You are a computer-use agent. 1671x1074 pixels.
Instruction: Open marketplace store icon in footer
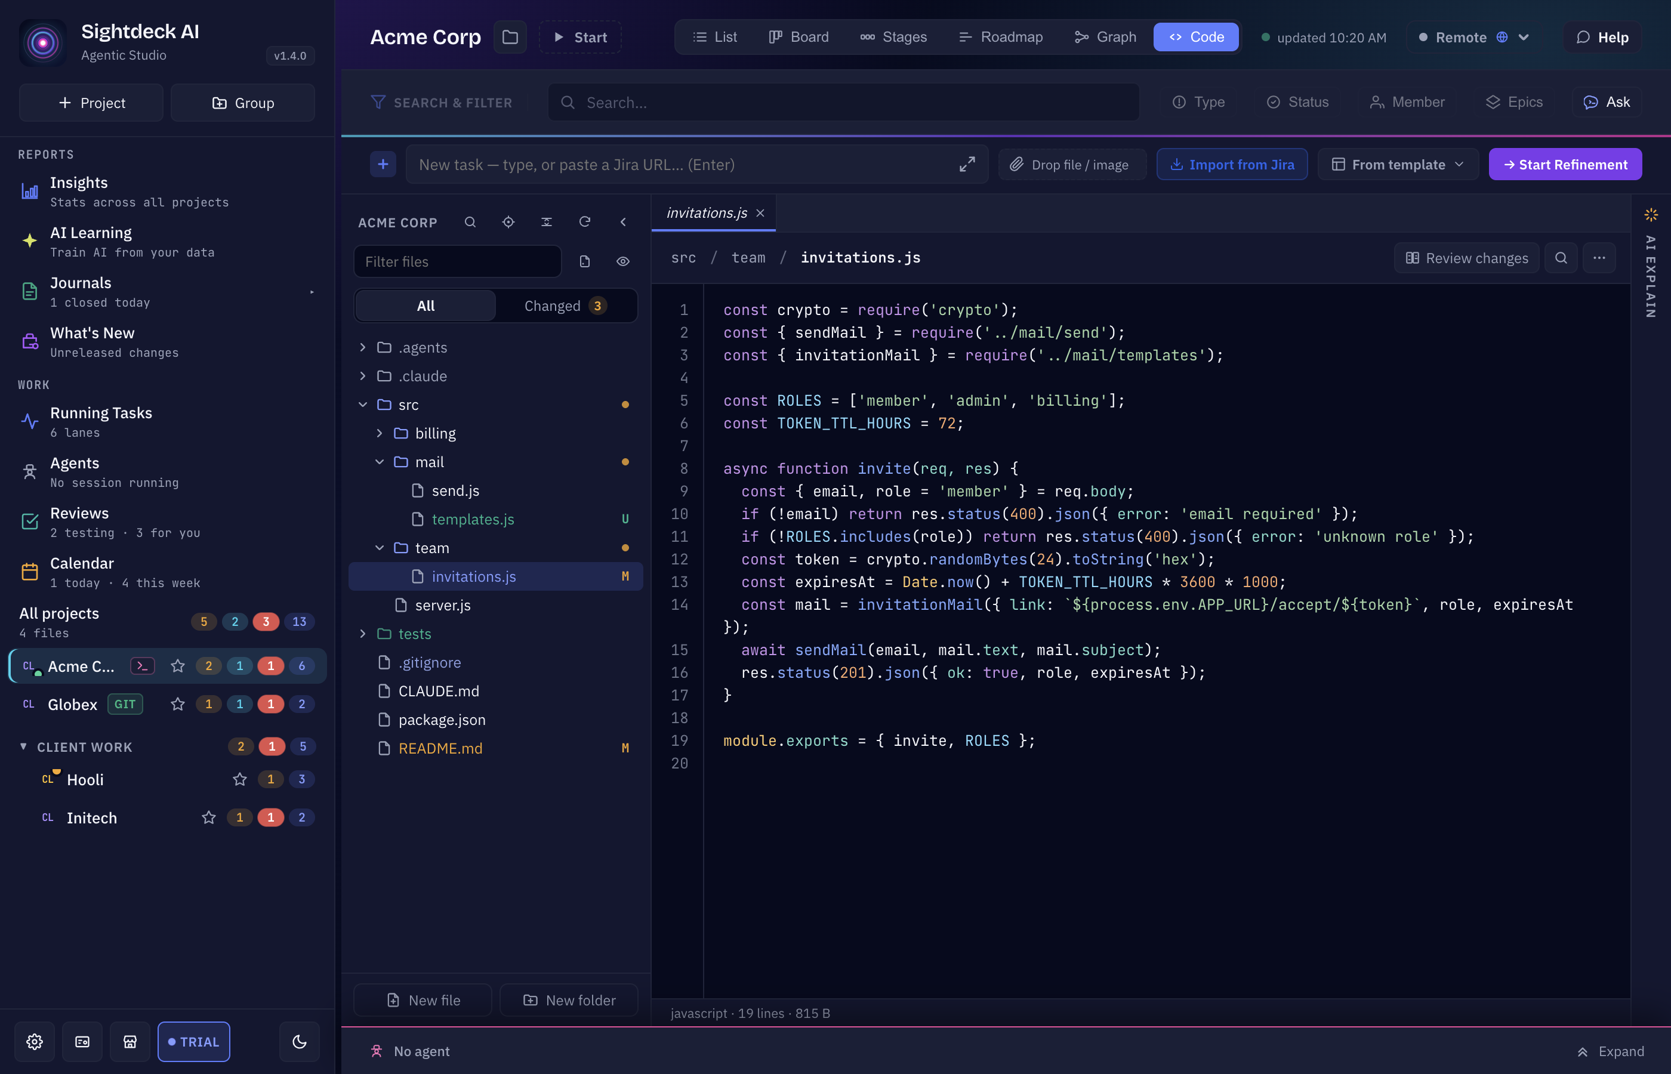130,1041
